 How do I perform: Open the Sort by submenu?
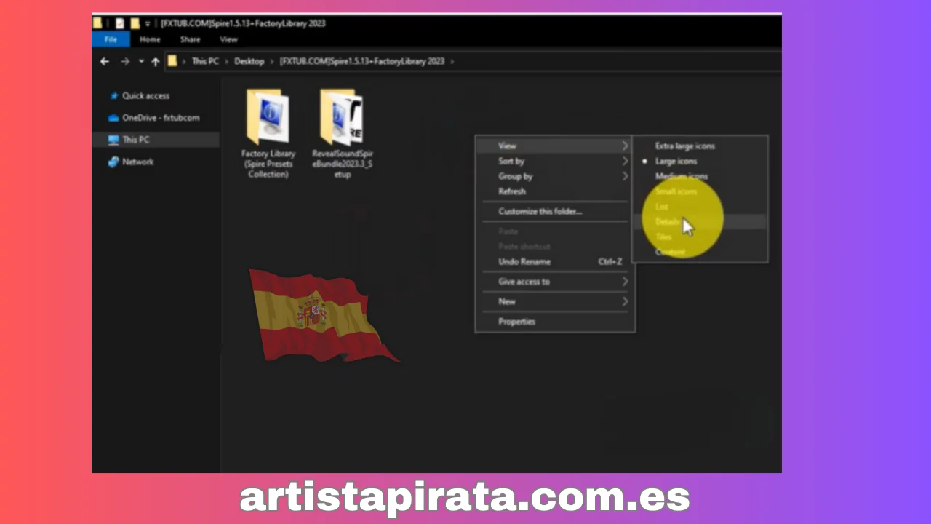(x=554, y=162)
